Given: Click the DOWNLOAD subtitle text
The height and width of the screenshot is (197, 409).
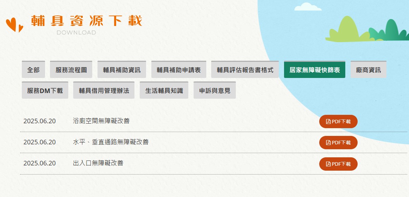Looking at the screenshot, I should [76, 33].
